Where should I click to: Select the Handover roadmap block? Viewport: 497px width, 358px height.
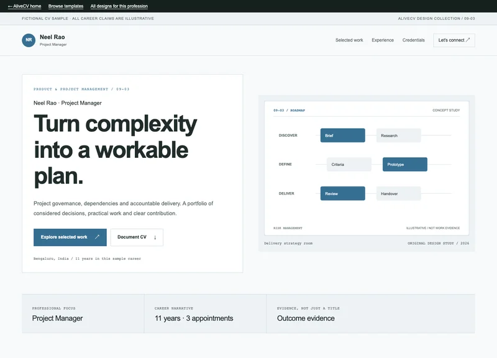398,193
